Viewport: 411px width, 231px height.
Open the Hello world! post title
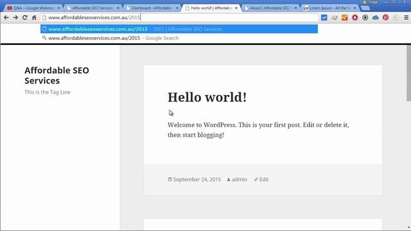click(207, 97)
